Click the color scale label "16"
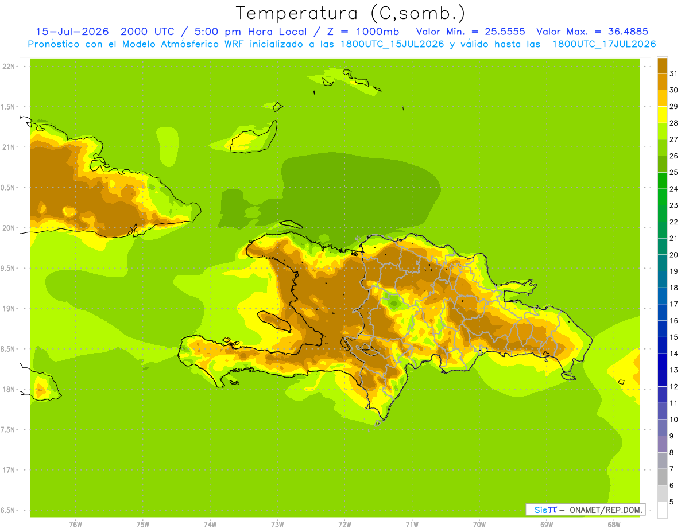689x532 pixels. click(x=673, y=321)
